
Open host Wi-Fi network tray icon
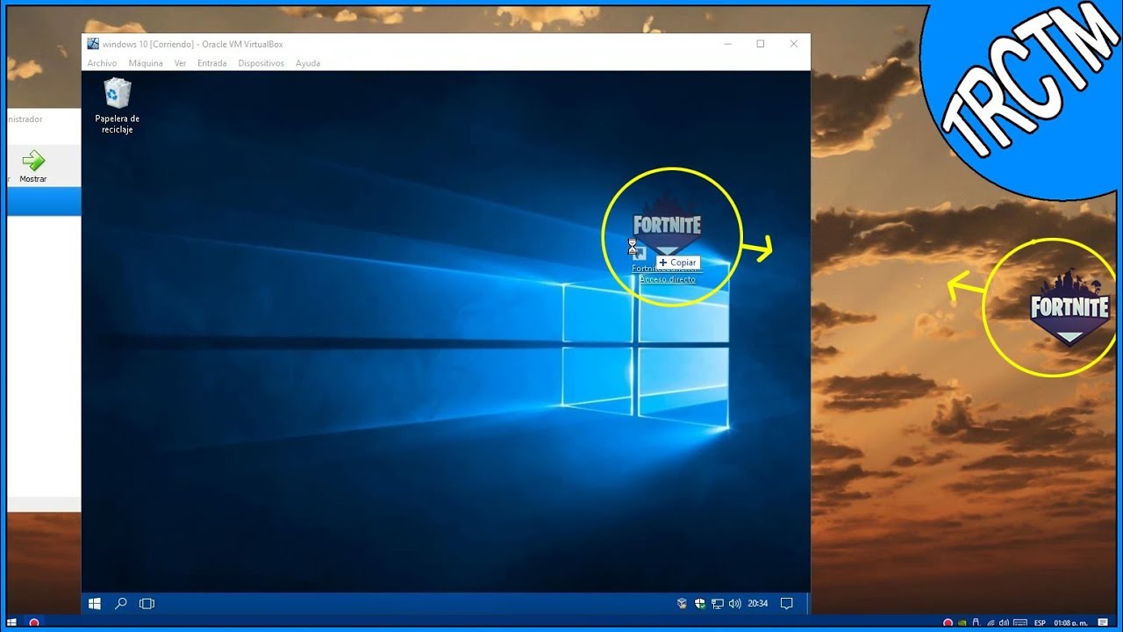[x=991, y=622]
